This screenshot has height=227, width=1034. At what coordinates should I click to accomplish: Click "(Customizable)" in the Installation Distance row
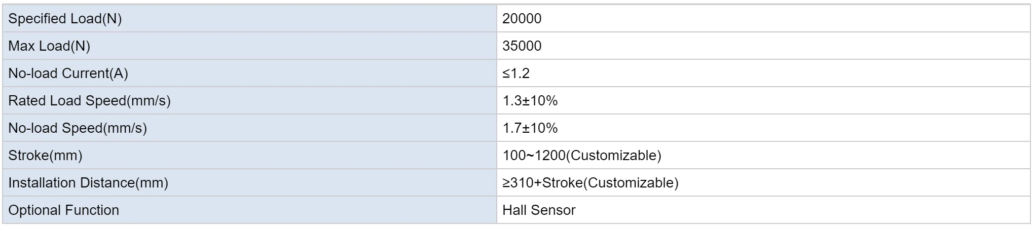631,183
